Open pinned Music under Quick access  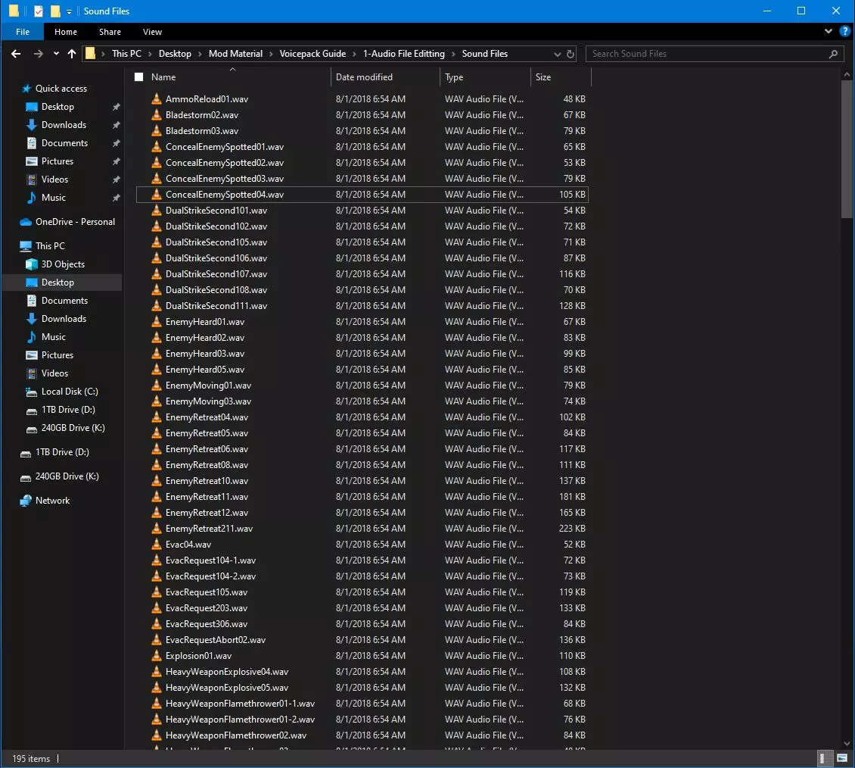pyautogui.click(x=54, y=198)
